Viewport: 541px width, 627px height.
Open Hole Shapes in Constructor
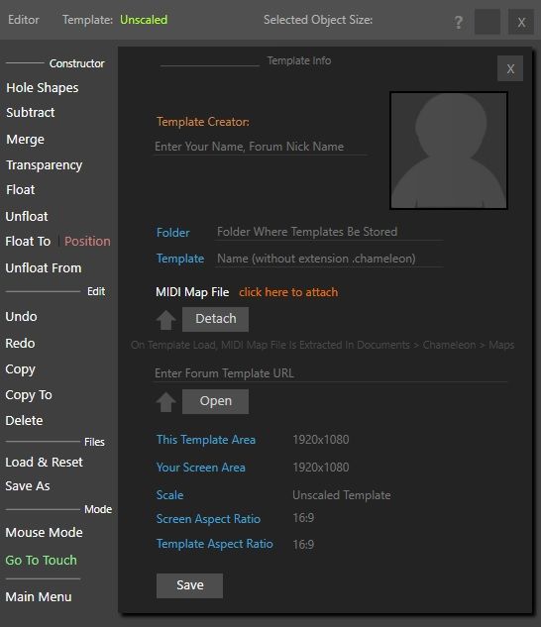(43, 88)
